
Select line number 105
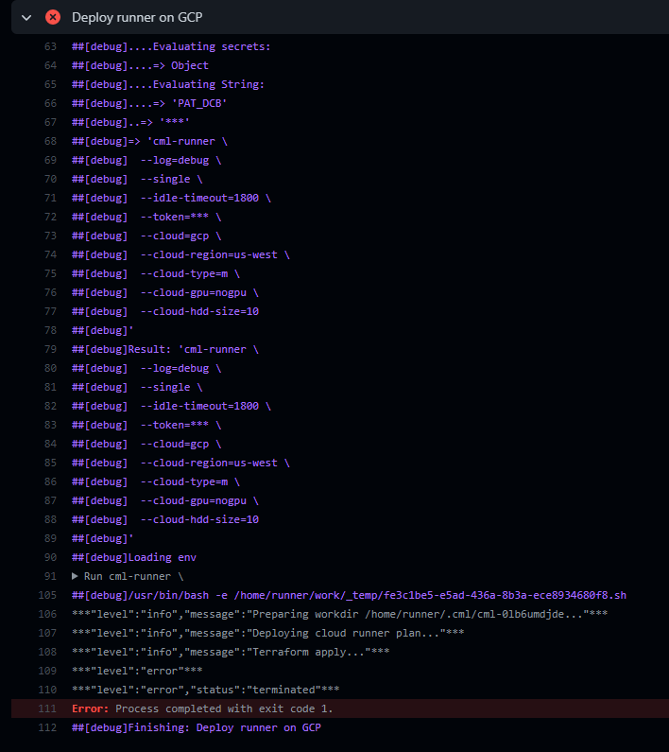coord(47,595)
